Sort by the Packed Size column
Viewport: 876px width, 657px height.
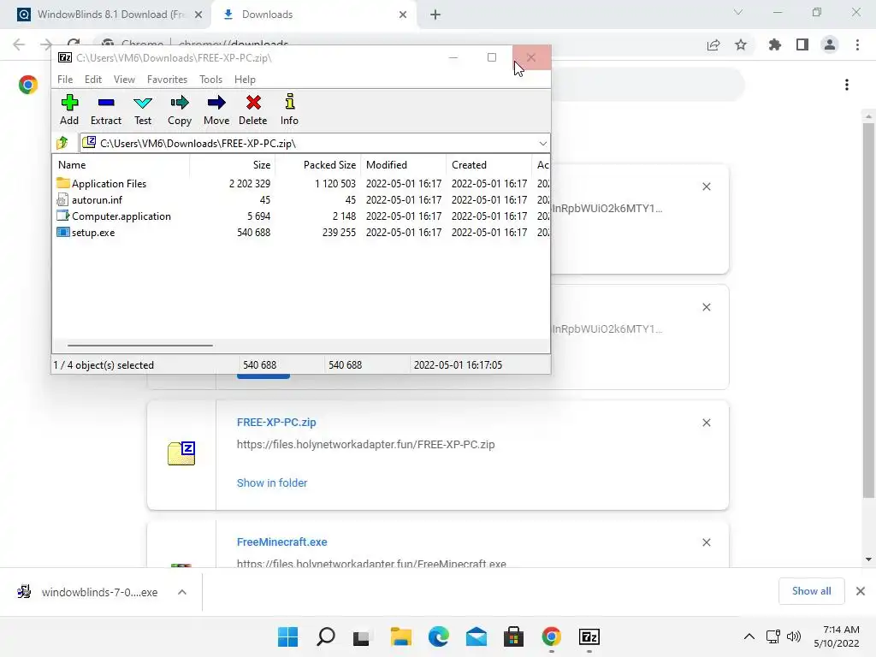point(318,165)
